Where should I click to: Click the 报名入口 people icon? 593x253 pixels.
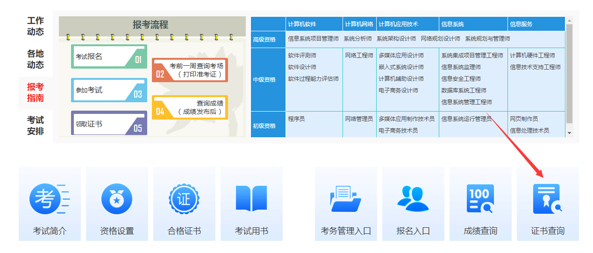tap(413, 199)
